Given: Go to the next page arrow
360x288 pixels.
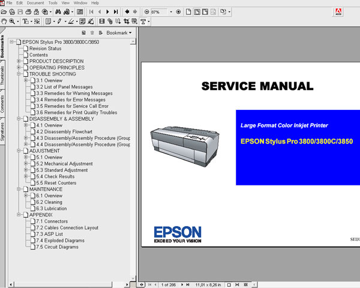Looking at the screenshot, I should coord(107,12).
